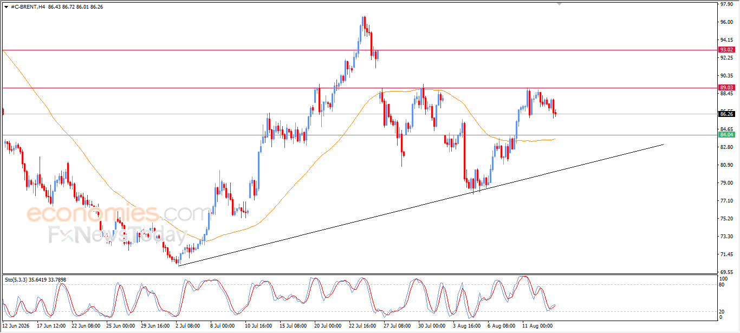Screen dimensions: 740x333
Task: Click the 96.00 value on price axis
Action: pyautogui.click(x=726, y=22)
